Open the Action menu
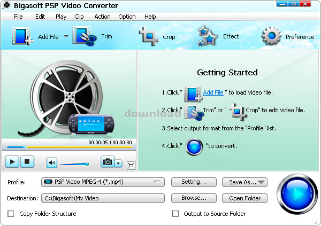Screen dimensions: 321x226 [x=102, y=17]
